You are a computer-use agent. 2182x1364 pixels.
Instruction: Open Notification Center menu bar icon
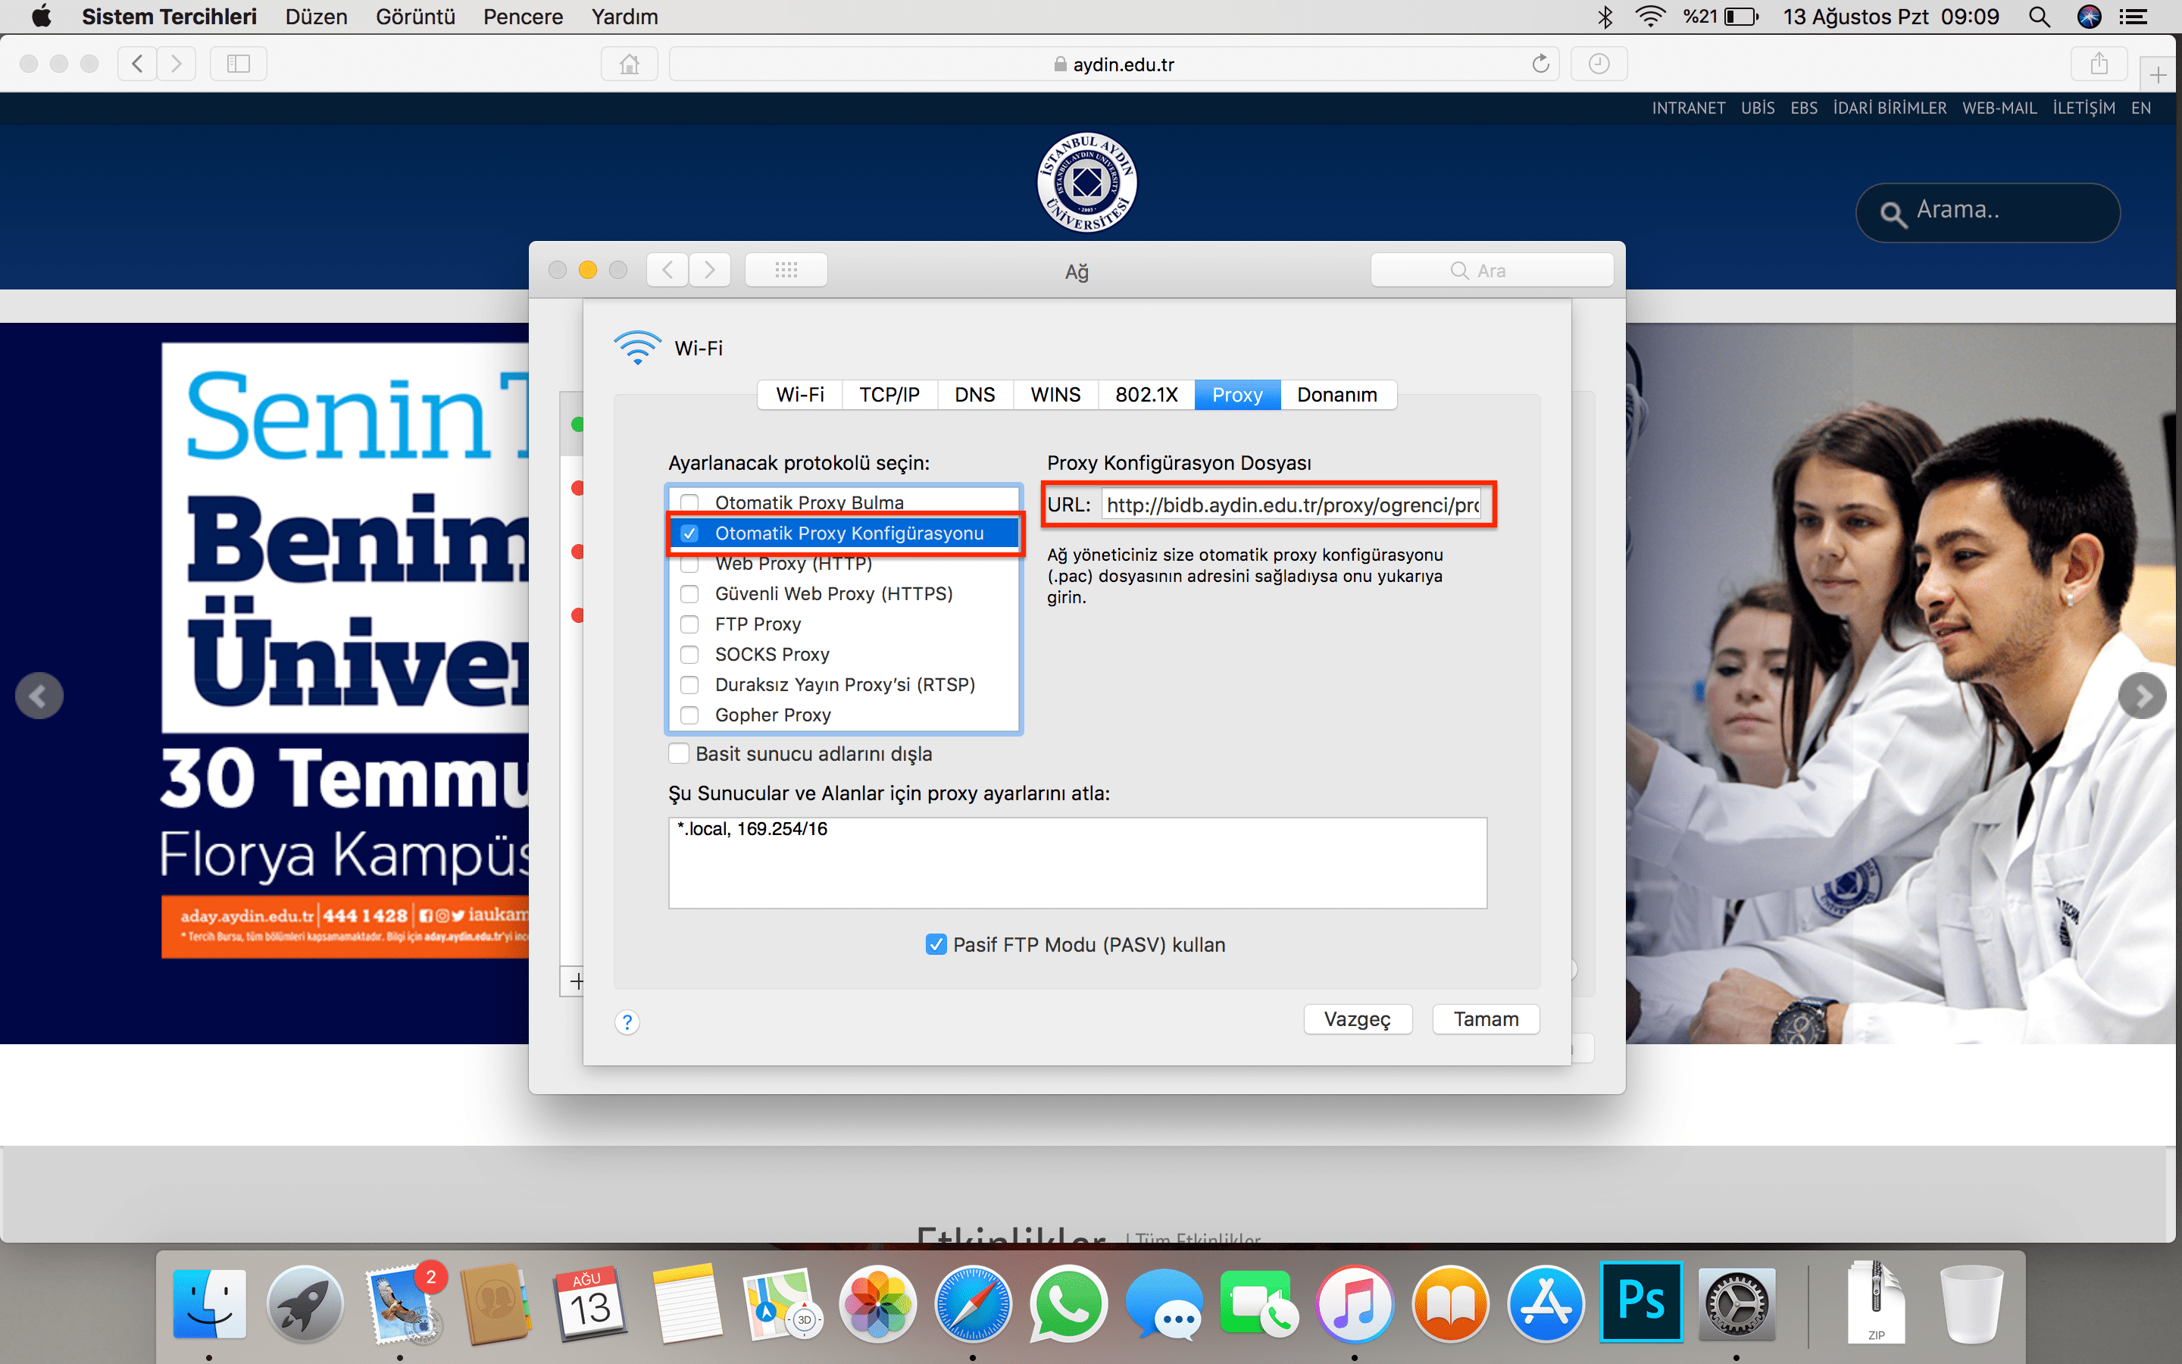2133,17
